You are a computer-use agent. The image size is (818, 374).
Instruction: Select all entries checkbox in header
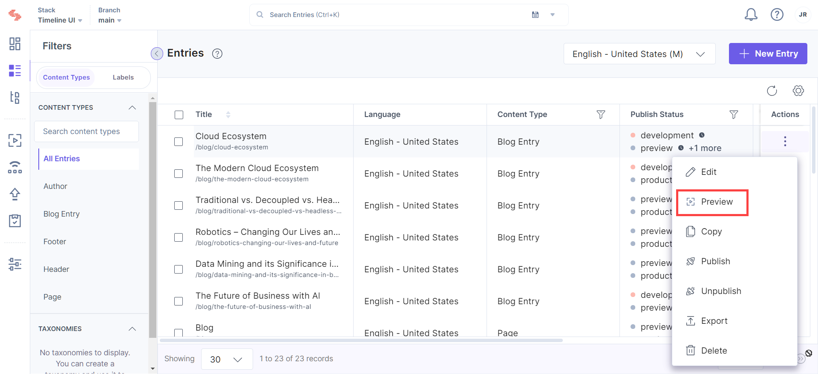179,115
